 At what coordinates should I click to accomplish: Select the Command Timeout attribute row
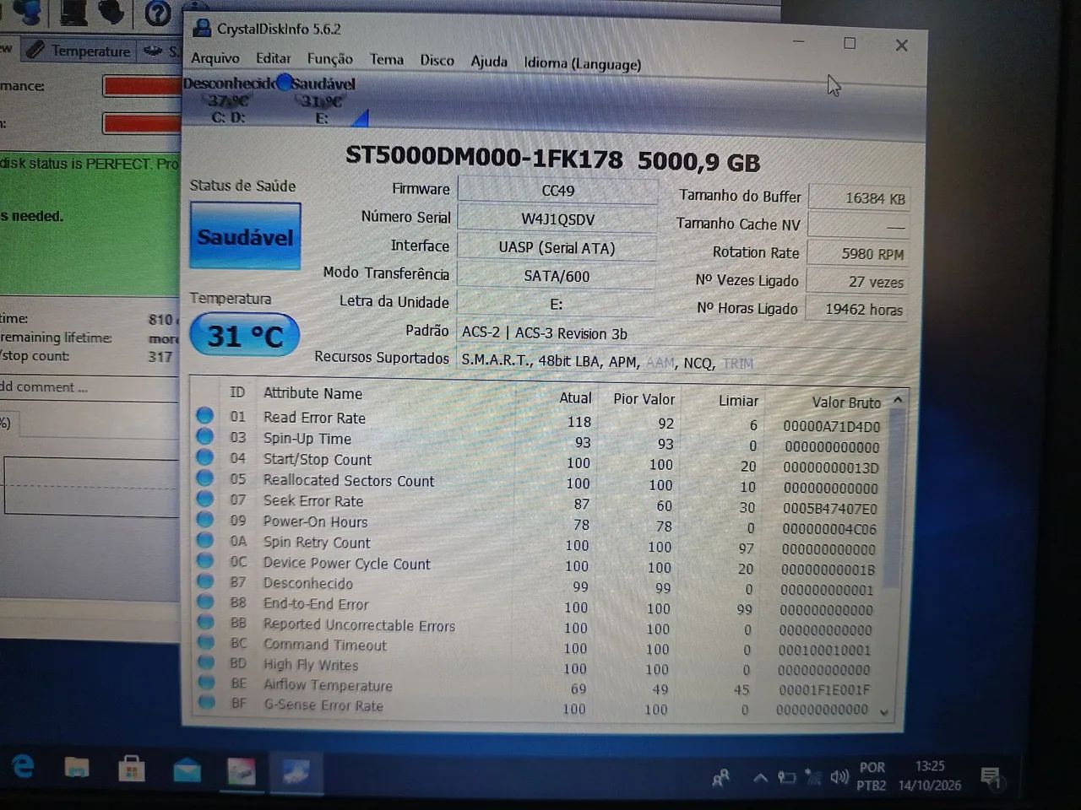click(540, 646)
